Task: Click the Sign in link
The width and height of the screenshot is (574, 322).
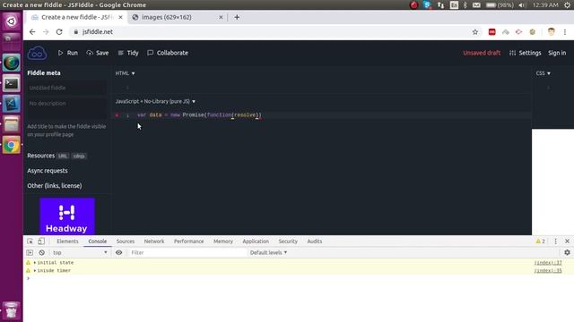Action: click(557, 53)
